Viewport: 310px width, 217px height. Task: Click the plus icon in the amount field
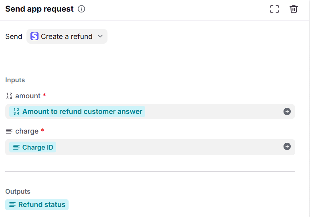point(287,112)
